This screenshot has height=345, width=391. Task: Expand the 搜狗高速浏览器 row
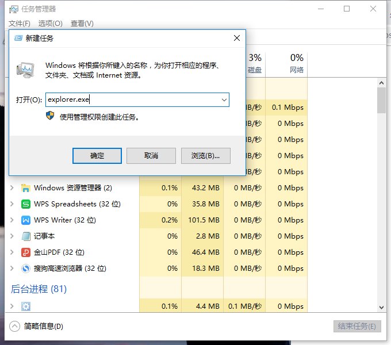(11, 268)
